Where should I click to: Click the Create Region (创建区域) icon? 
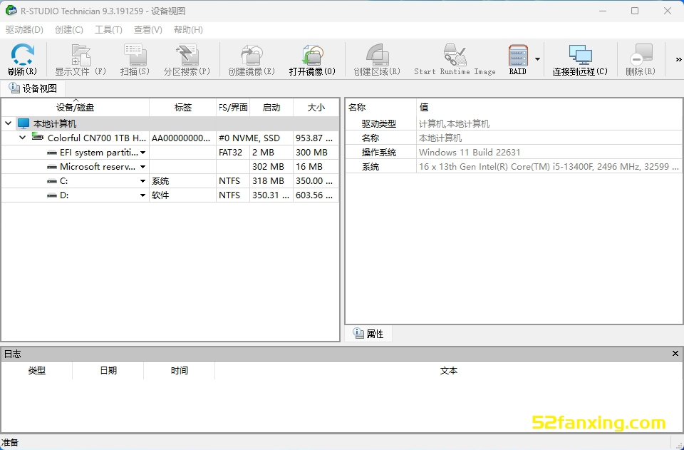[x=377, y=55]
